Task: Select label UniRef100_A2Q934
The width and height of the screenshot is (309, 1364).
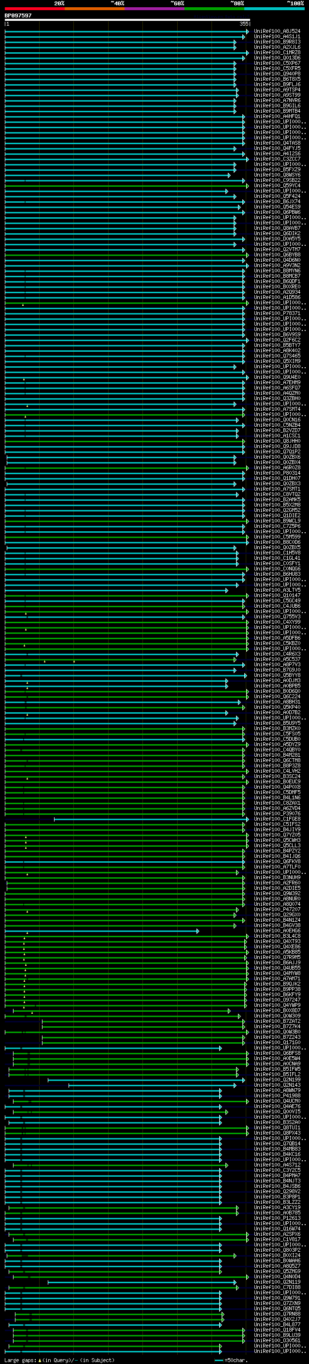Action: [277, 292]
